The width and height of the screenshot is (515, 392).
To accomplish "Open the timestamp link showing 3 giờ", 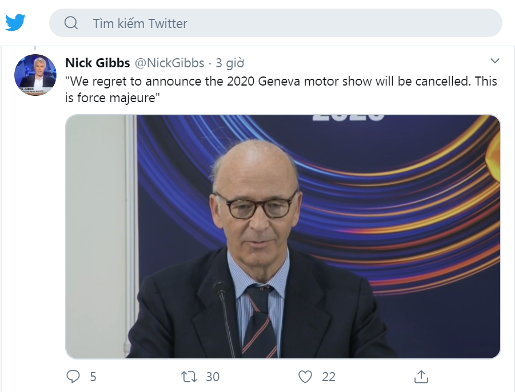I will tap(229, 63).
